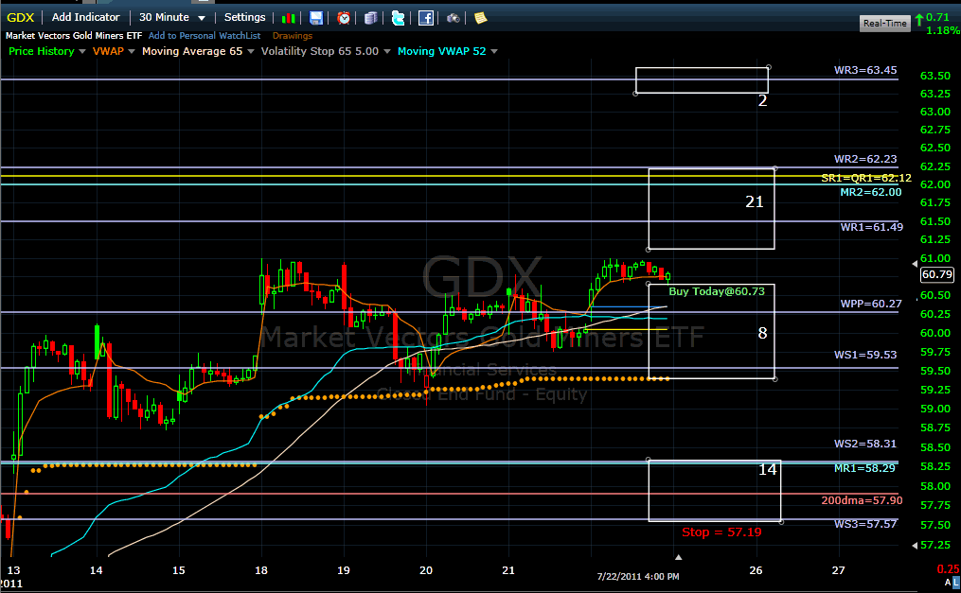Image resolution: width=961 pixels, height=593 pixels.
Task: Switch to log scale with the L toggle
Action: coord(956,582)
